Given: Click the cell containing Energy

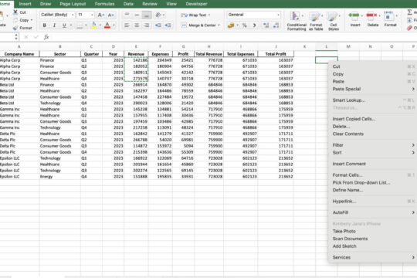Looking at the screenshot, I should click(x=60, y=177).
